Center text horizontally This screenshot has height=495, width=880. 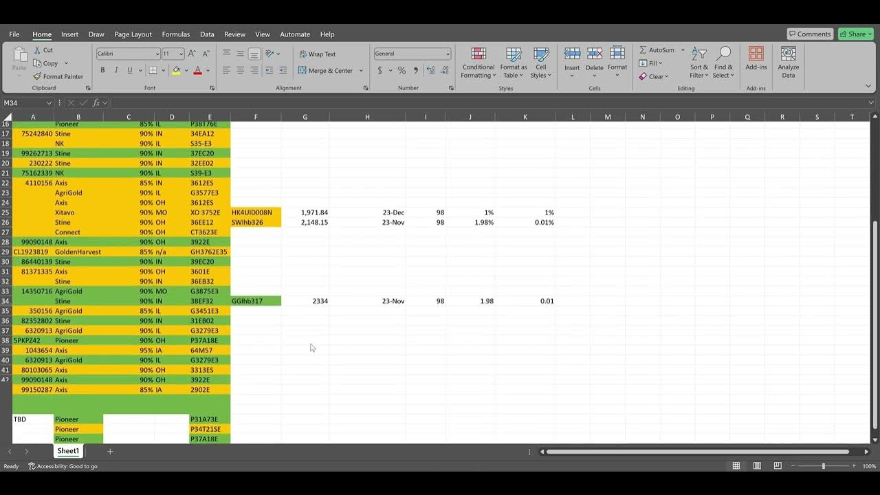(240, 70)
